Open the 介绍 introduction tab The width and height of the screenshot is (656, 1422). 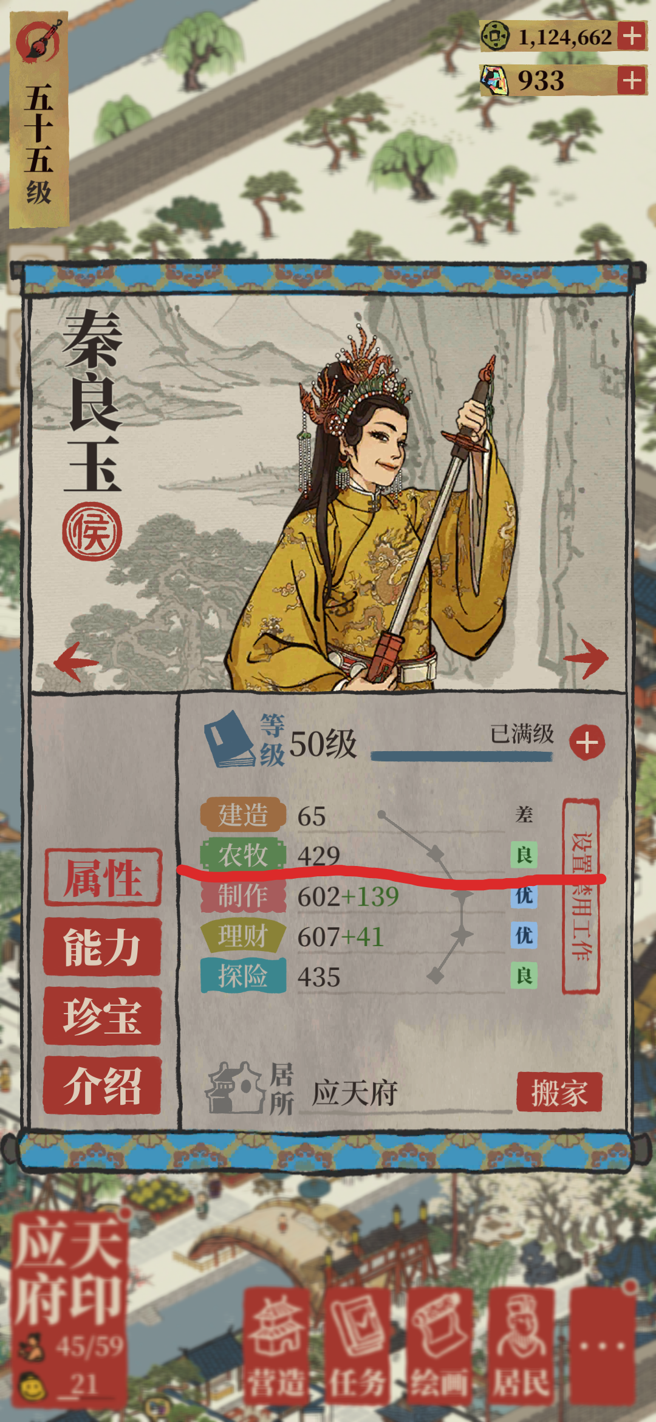click(x=102, y=1085)
